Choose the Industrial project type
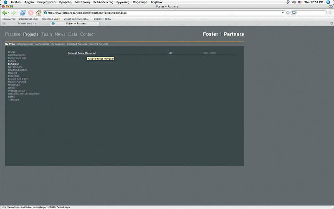The image size is (334, 209). click(13, 76)
